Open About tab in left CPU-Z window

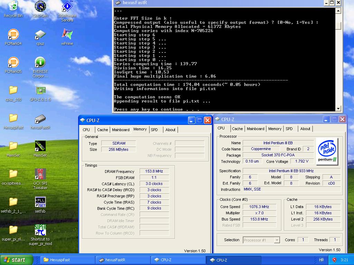coord(170,130)
